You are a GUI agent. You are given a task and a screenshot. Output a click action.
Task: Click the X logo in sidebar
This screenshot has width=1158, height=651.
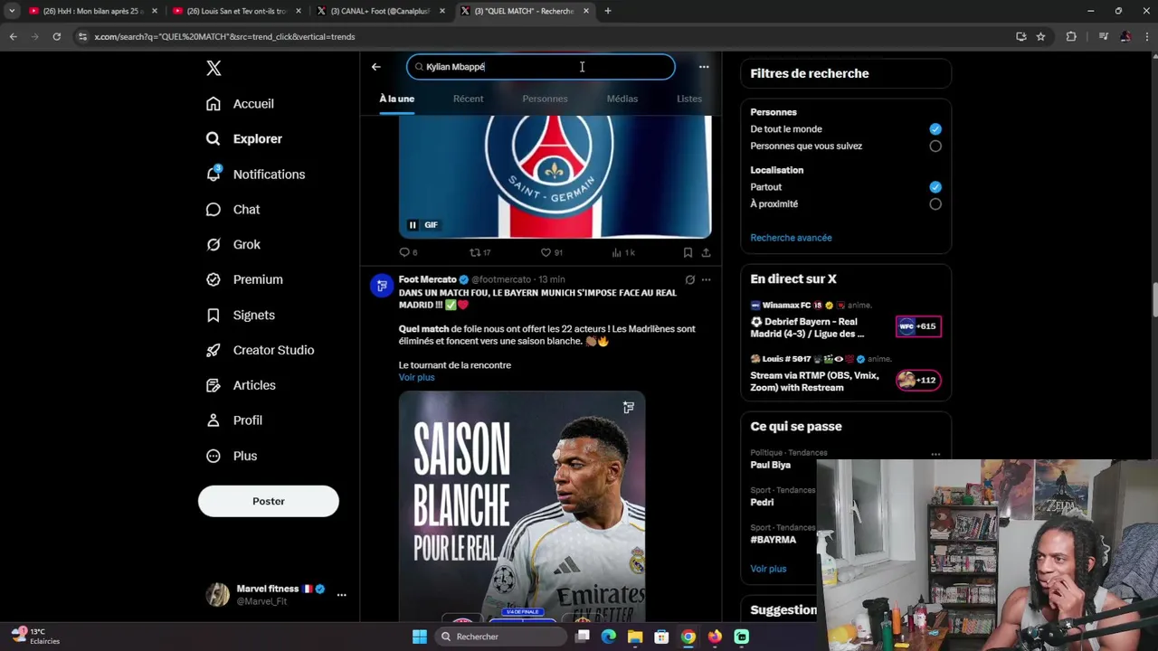coord(214,68)
